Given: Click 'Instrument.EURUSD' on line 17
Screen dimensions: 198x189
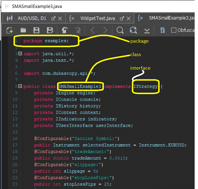Looking at the screenshot, I should 162,145.
